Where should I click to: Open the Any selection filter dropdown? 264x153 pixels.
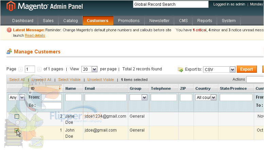pyautogui.click(x=16, y=98)
